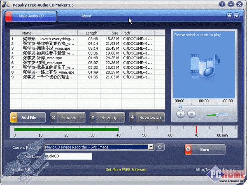This screenshot has height=185, width=247.
Task: Select track 7 sized 15.03 M
Action: click(x=87, y=67)
